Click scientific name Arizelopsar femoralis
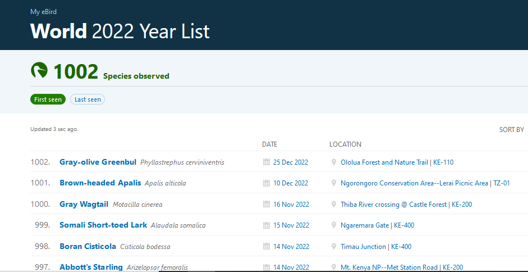 click(x=157, y=268)
